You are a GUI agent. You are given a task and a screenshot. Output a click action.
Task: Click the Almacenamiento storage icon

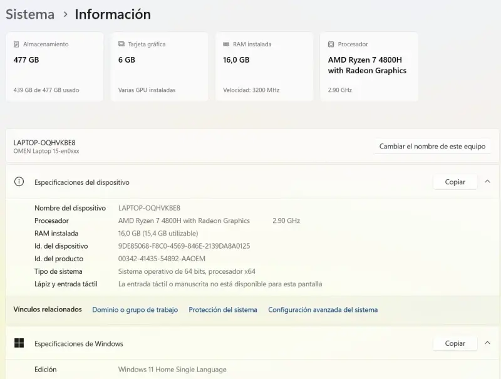[x=16, y=44]
